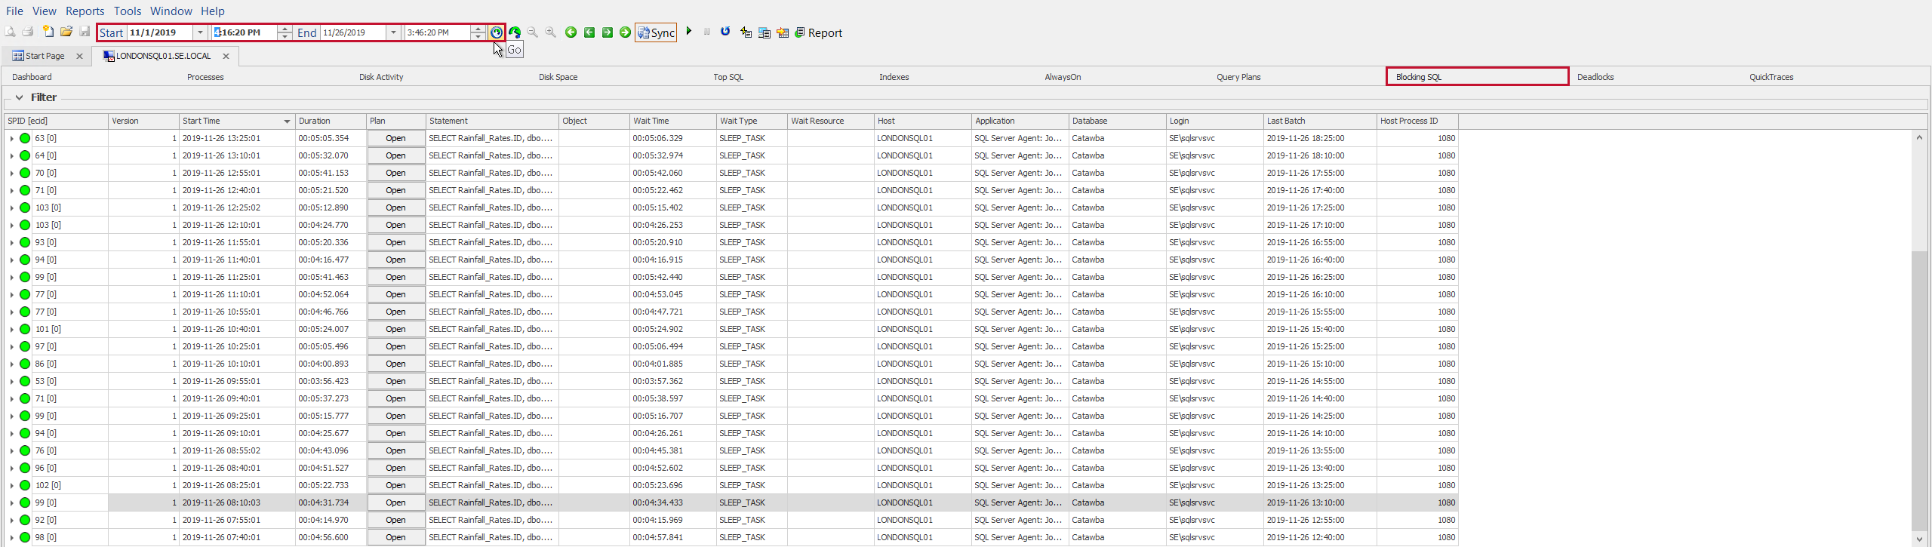Open the plan for SPID 64 row

[396, 155]
